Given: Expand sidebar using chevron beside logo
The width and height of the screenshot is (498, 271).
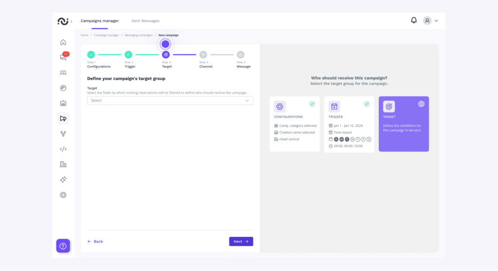Looking at the screenshot, I should pos(71,21).
